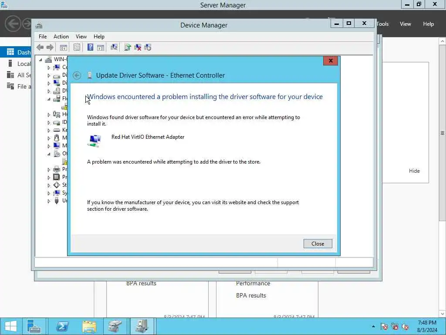Select the DVD/CD-ROM drives category icon
The height and width of the screenshot is (335, 446).
point(57,91)
